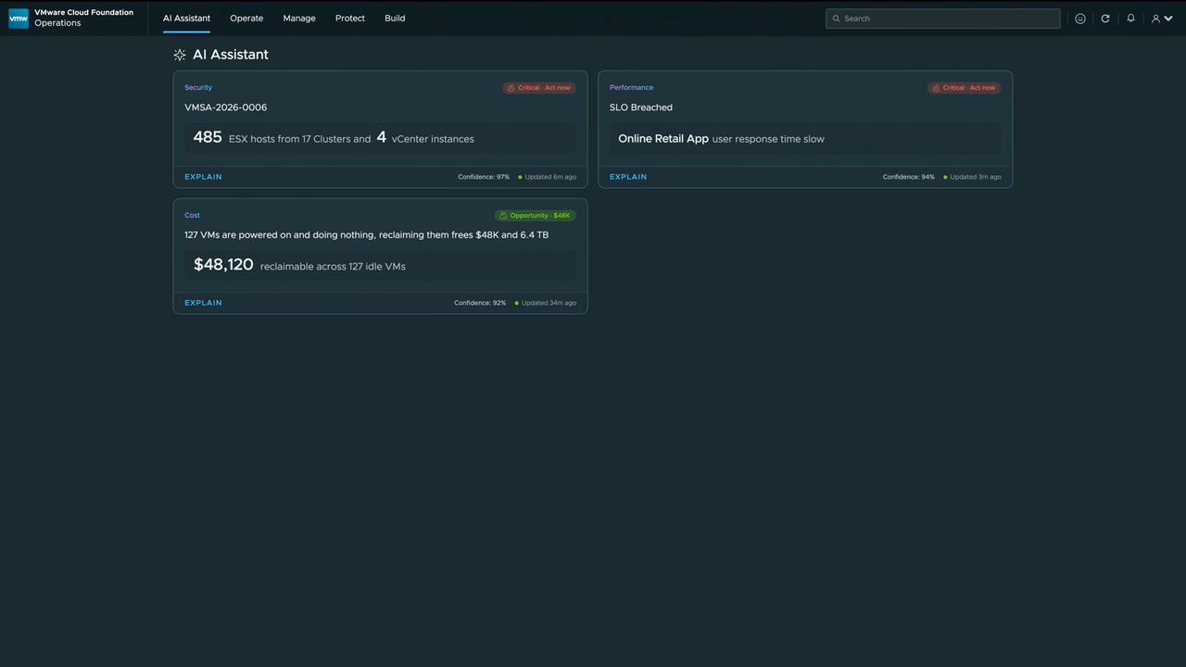Open the Protect menu

coord(350,19)
